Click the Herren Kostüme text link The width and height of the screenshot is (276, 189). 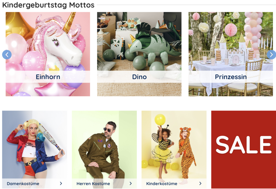[x=93, y=184]
